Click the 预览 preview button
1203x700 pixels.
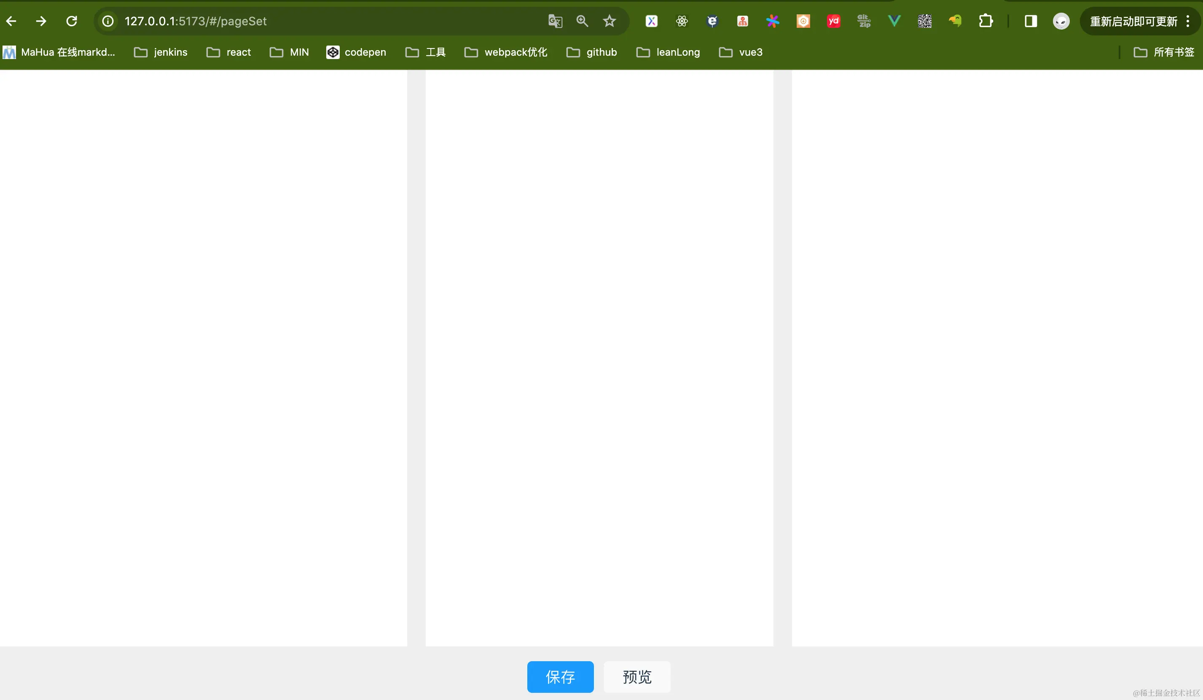[x=637, y=677]
